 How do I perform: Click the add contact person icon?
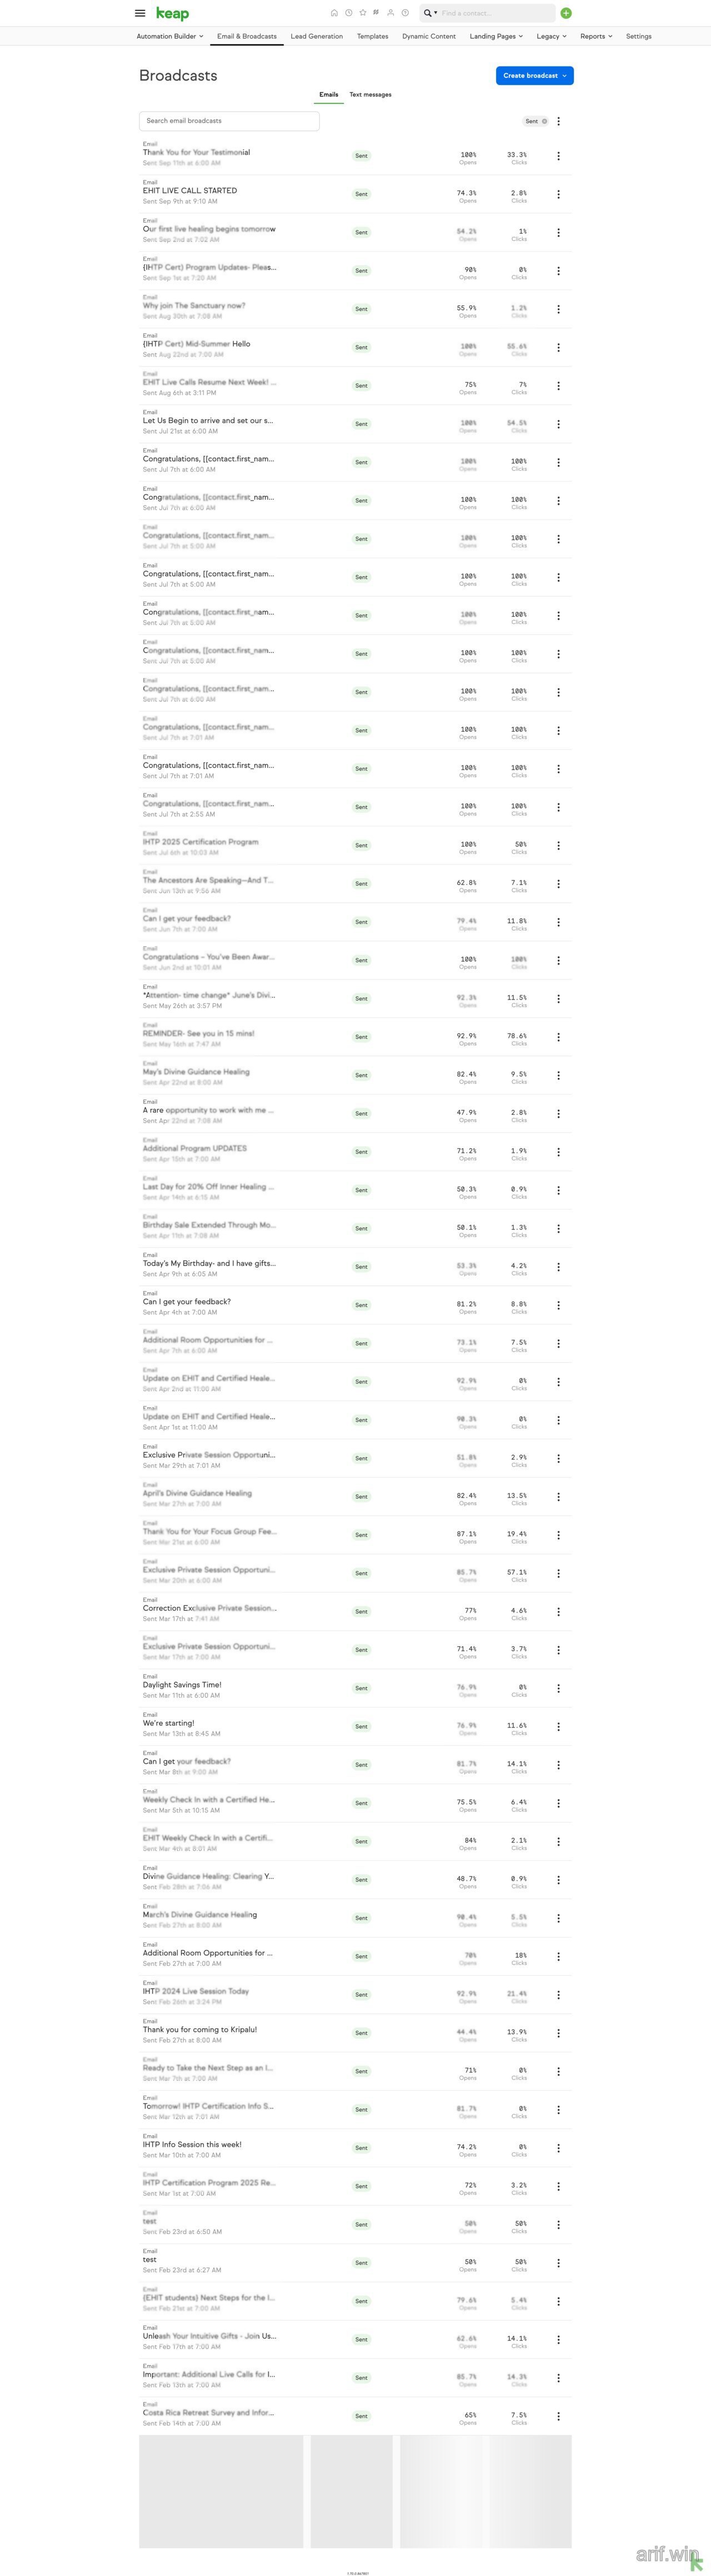[390, 13]
